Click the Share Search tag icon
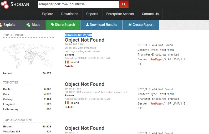209x134 pixels. 53,24
